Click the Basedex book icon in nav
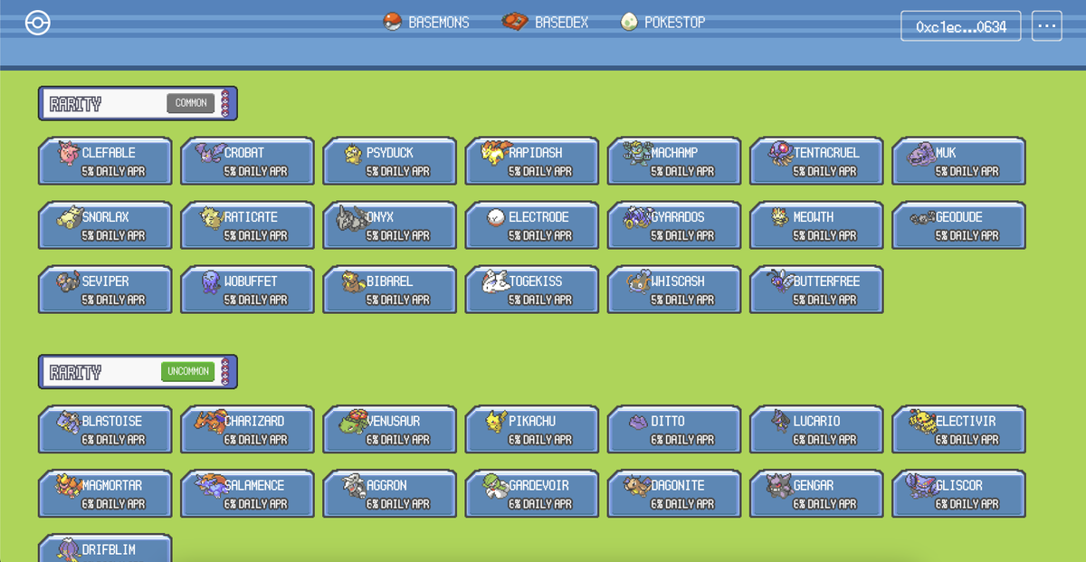Screen dimensions: 1086x562 point(515,22)
